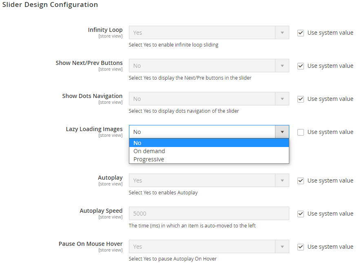Open the Show Dots Navigation dropdown
Screen dimensions: 357x263
[209, 99]
